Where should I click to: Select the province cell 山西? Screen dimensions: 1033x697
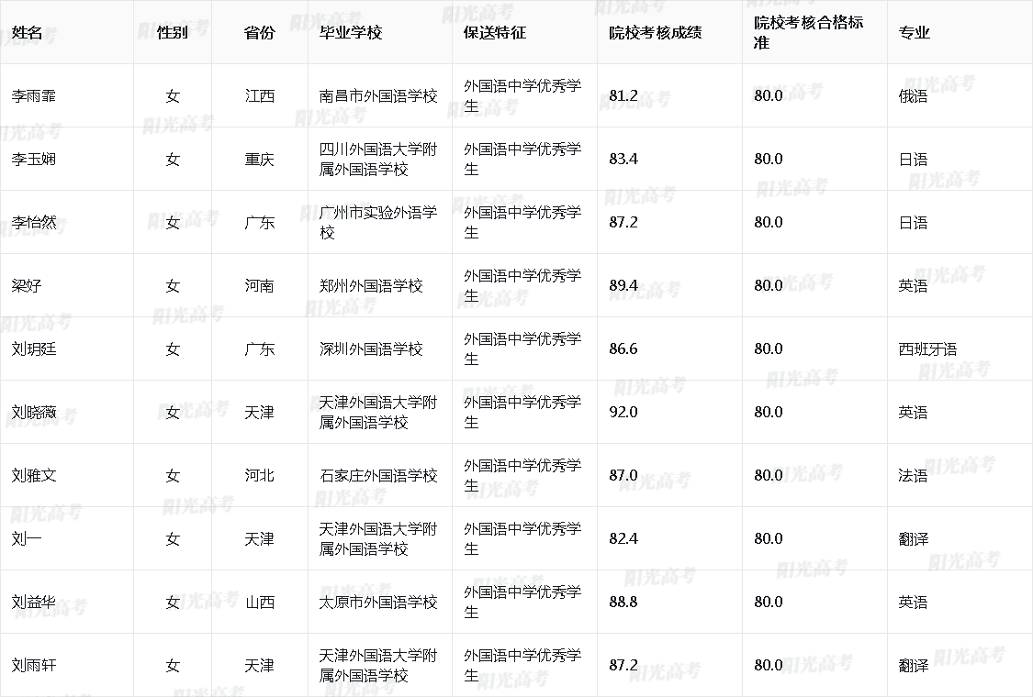point(259,603)
